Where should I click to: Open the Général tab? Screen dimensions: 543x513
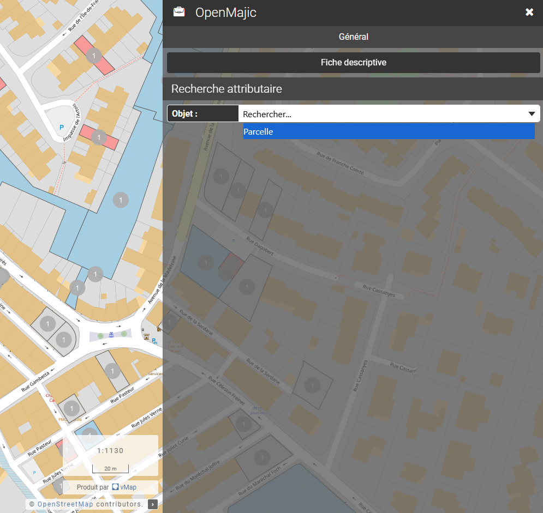tap(353, 37)
